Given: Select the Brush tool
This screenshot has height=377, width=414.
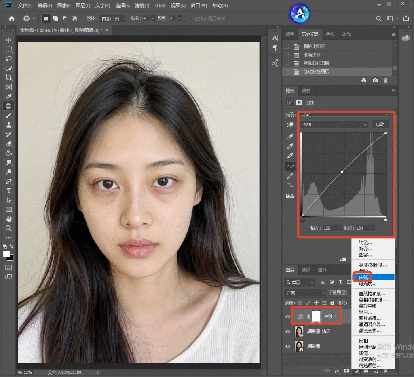Looking at the screenshot, I should (x=9, y=116).
